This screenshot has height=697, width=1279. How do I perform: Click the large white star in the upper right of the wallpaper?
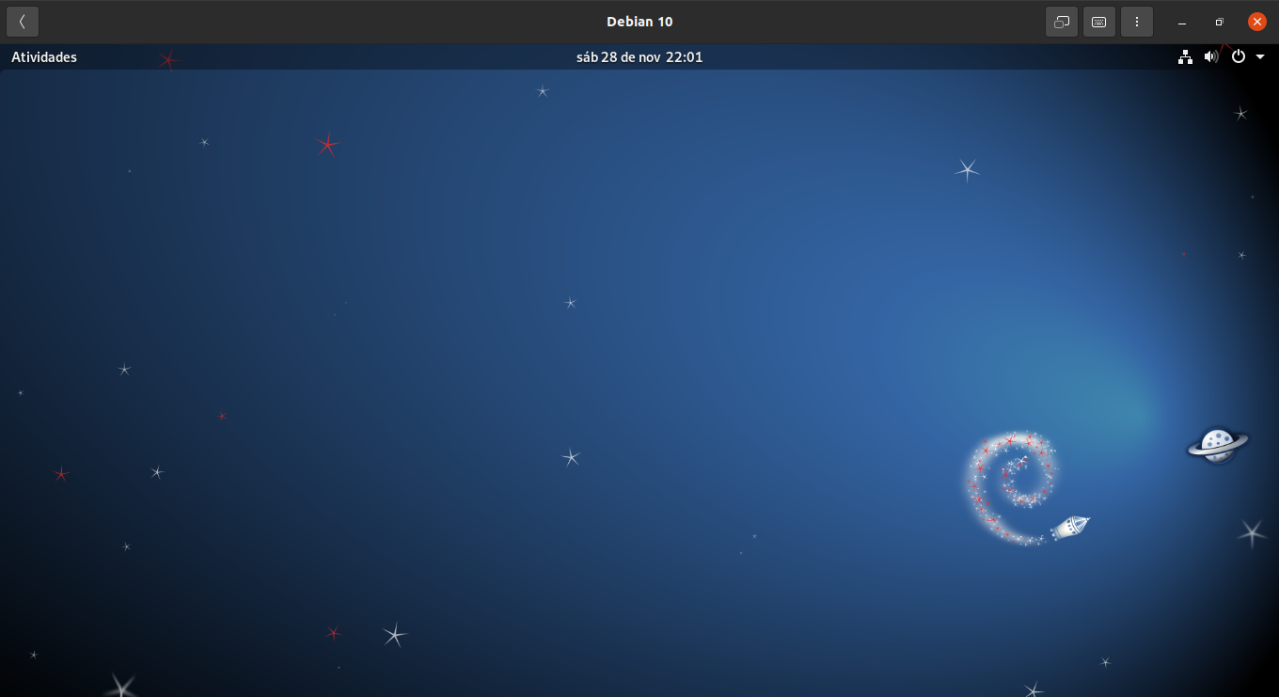[x=967, y=170]
